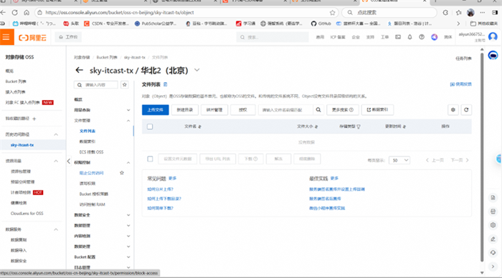This screenshot has width=502, height=278.
Task: Click ICP 备案 in console header
Action: click(338, 37)
